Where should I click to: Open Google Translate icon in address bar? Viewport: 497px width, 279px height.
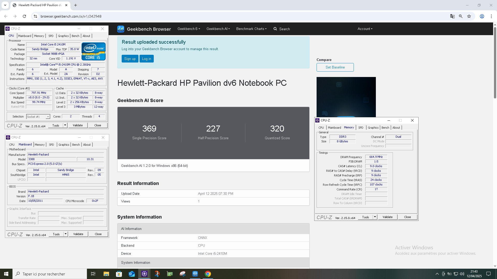(452, 16)
